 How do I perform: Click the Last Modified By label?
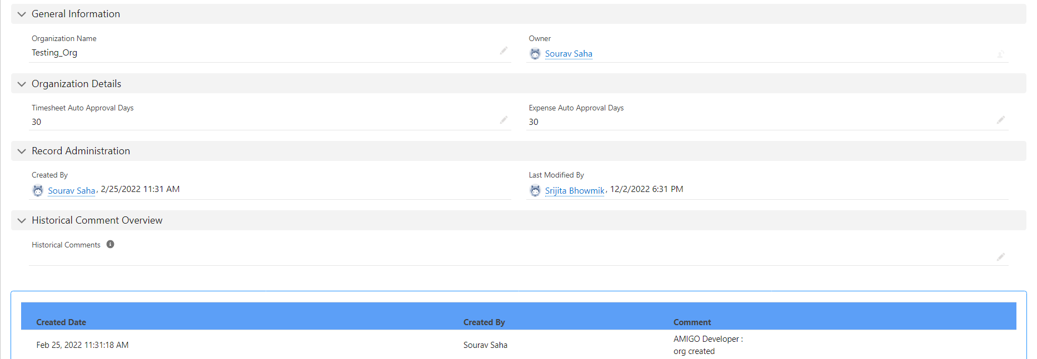point(556,175)
